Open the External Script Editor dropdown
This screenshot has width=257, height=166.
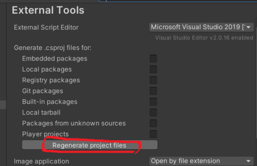[201, 27]
